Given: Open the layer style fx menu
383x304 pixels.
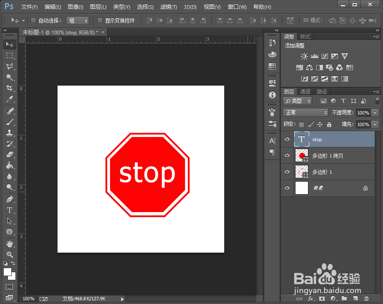Looking at the screenshot, I should 311,299.
